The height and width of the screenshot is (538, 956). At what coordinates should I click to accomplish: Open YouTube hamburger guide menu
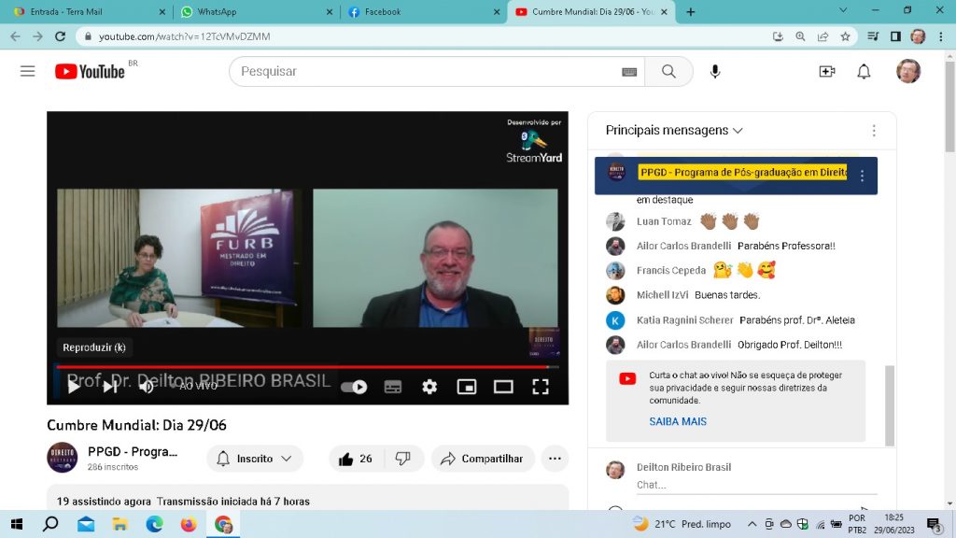(x=27, y=71)
